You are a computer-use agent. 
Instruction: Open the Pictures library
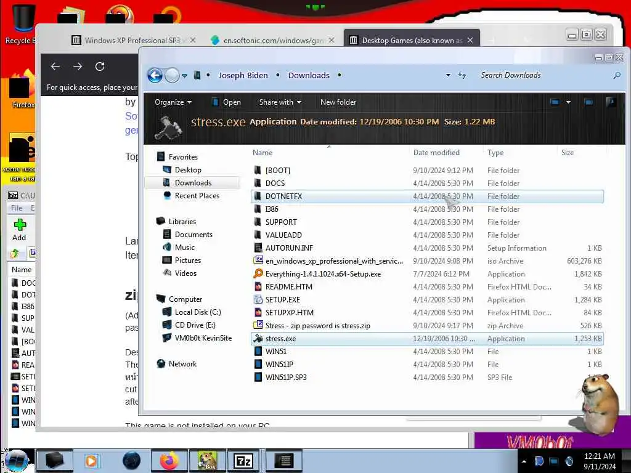(x=187, y=261)
